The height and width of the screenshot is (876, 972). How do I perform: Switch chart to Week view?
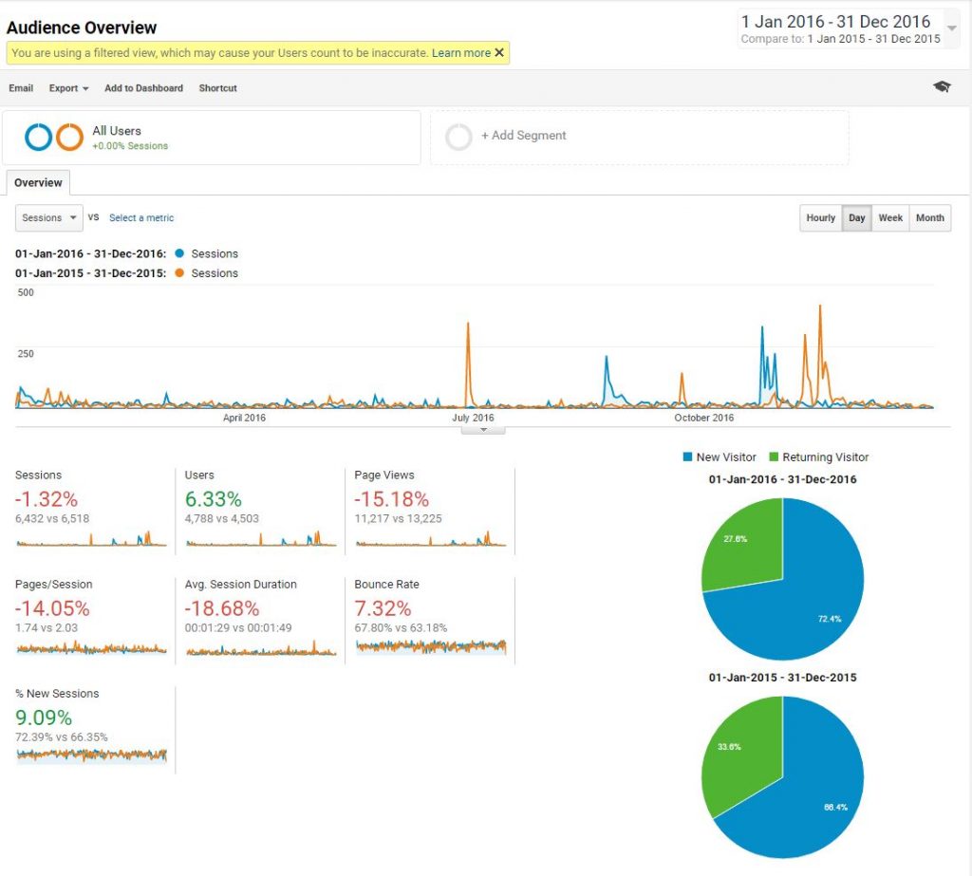[890, 217]
